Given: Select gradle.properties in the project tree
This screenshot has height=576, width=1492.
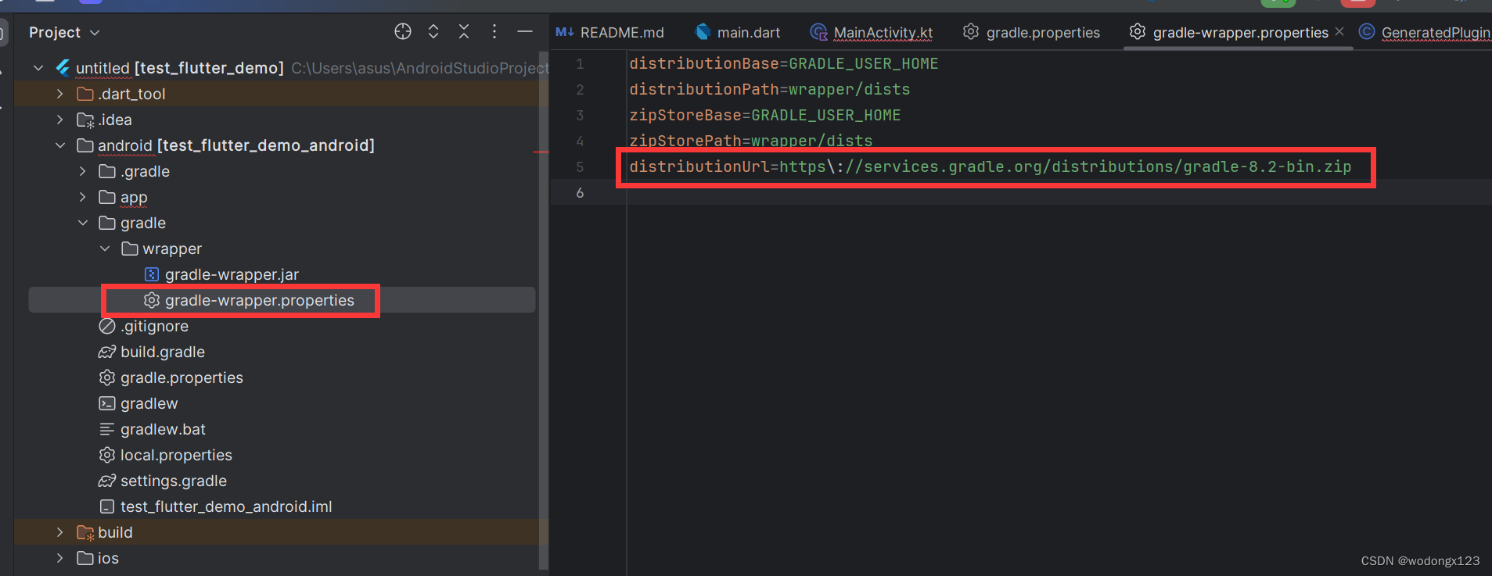Looking at the screenshot, I should 182,377.
